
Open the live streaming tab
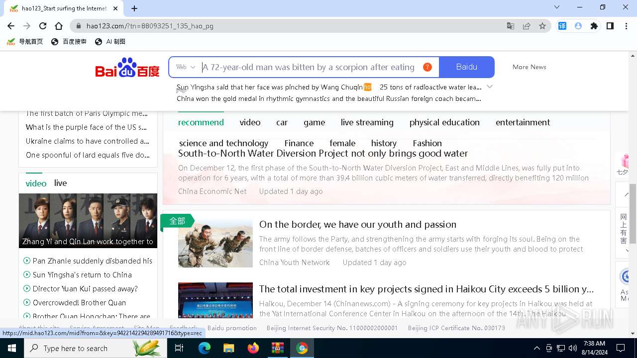click(367, 122)
